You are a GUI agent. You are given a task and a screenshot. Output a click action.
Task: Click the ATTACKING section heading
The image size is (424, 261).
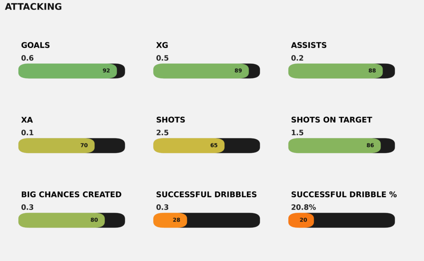[33, 7]
